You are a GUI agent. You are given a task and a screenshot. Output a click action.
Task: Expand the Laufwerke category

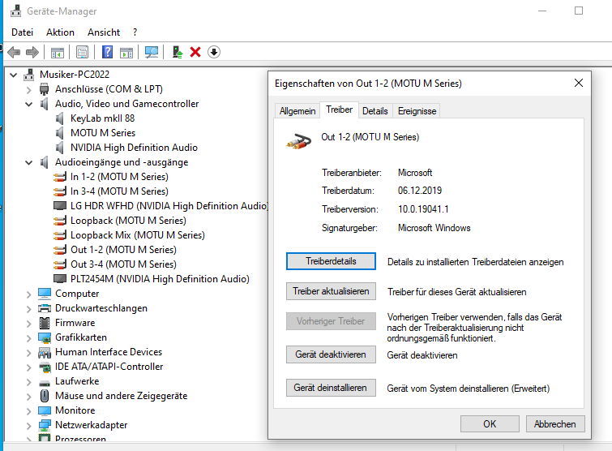pos(29,381)
